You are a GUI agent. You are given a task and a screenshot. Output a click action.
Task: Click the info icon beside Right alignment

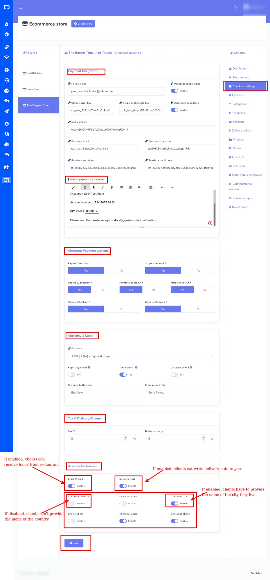coord(89,367)
